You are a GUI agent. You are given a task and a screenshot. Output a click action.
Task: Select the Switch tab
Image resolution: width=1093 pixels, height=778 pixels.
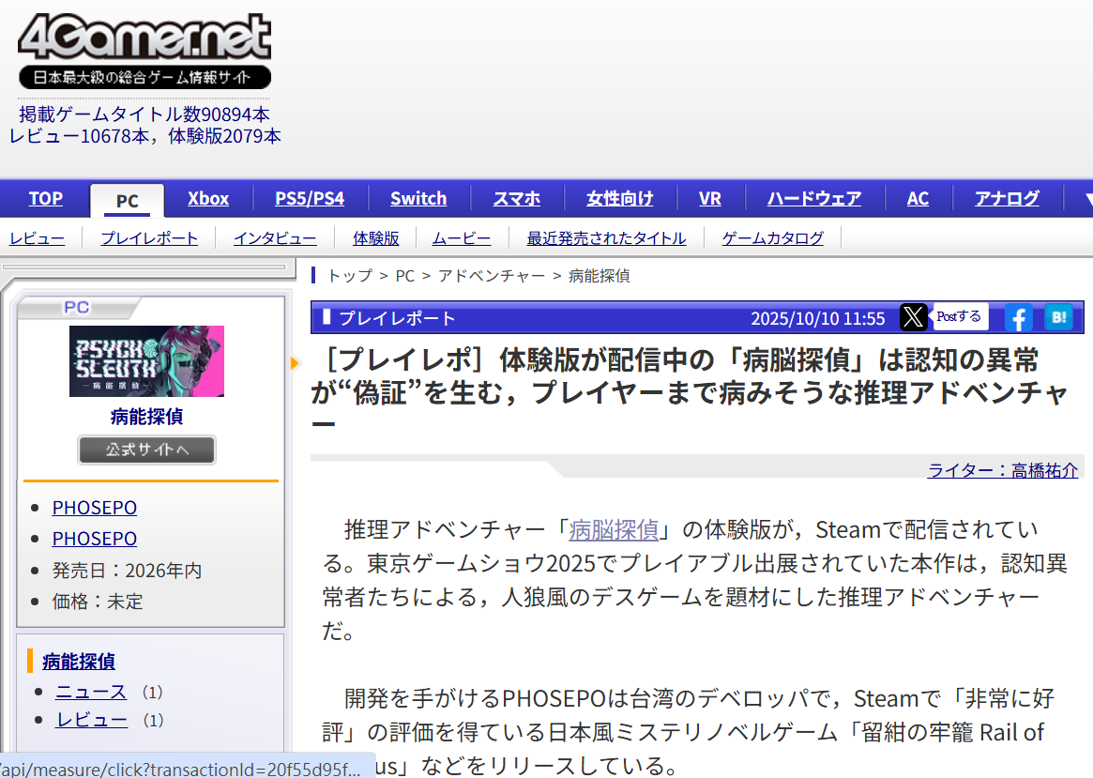pyautogui.click(x=418, y=199)
